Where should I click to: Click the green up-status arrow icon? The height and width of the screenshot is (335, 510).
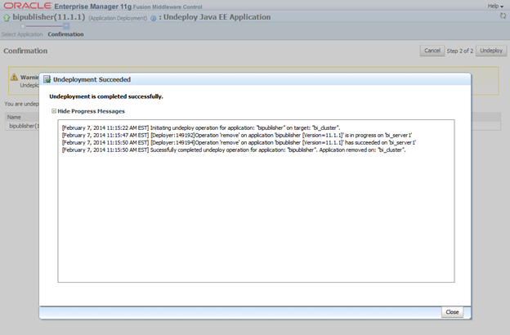point(5,17)
